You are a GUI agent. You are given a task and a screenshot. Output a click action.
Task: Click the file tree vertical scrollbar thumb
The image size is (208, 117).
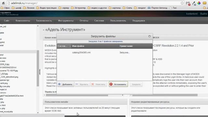[38, 68]
